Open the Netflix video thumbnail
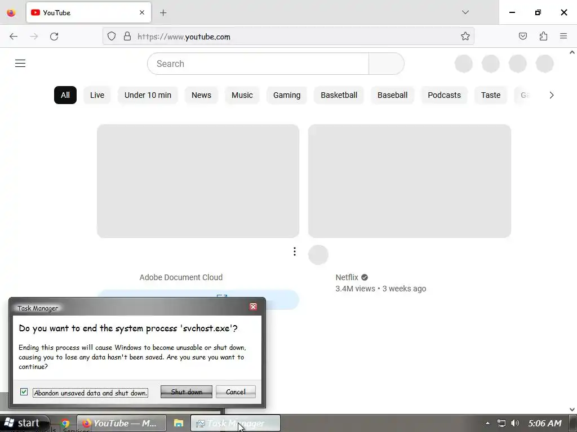 pyautogui.click(x=410, y=181)
